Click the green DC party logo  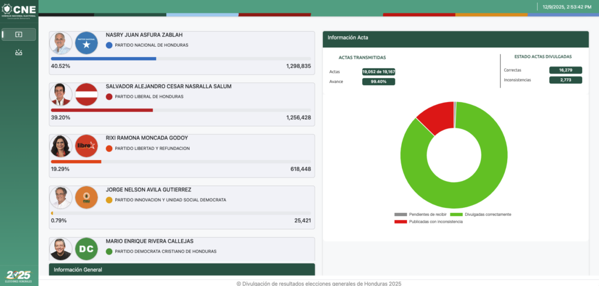click(87, 249)
